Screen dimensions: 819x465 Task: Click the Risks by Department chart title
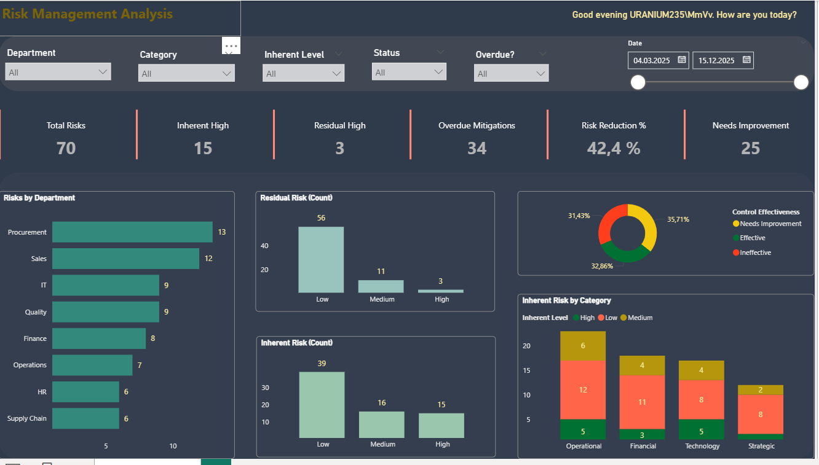pyautogui.click(x=39, y=198)
